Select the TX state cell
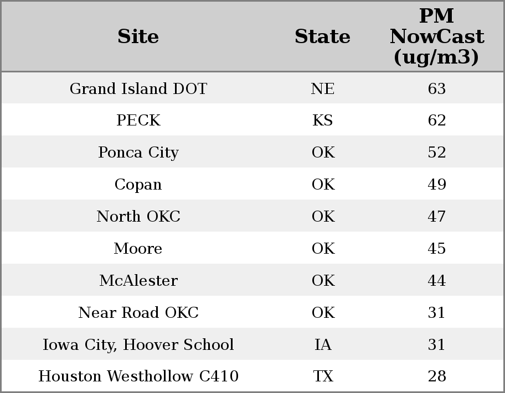The image size is (505, 393). (x=322, y=376)
